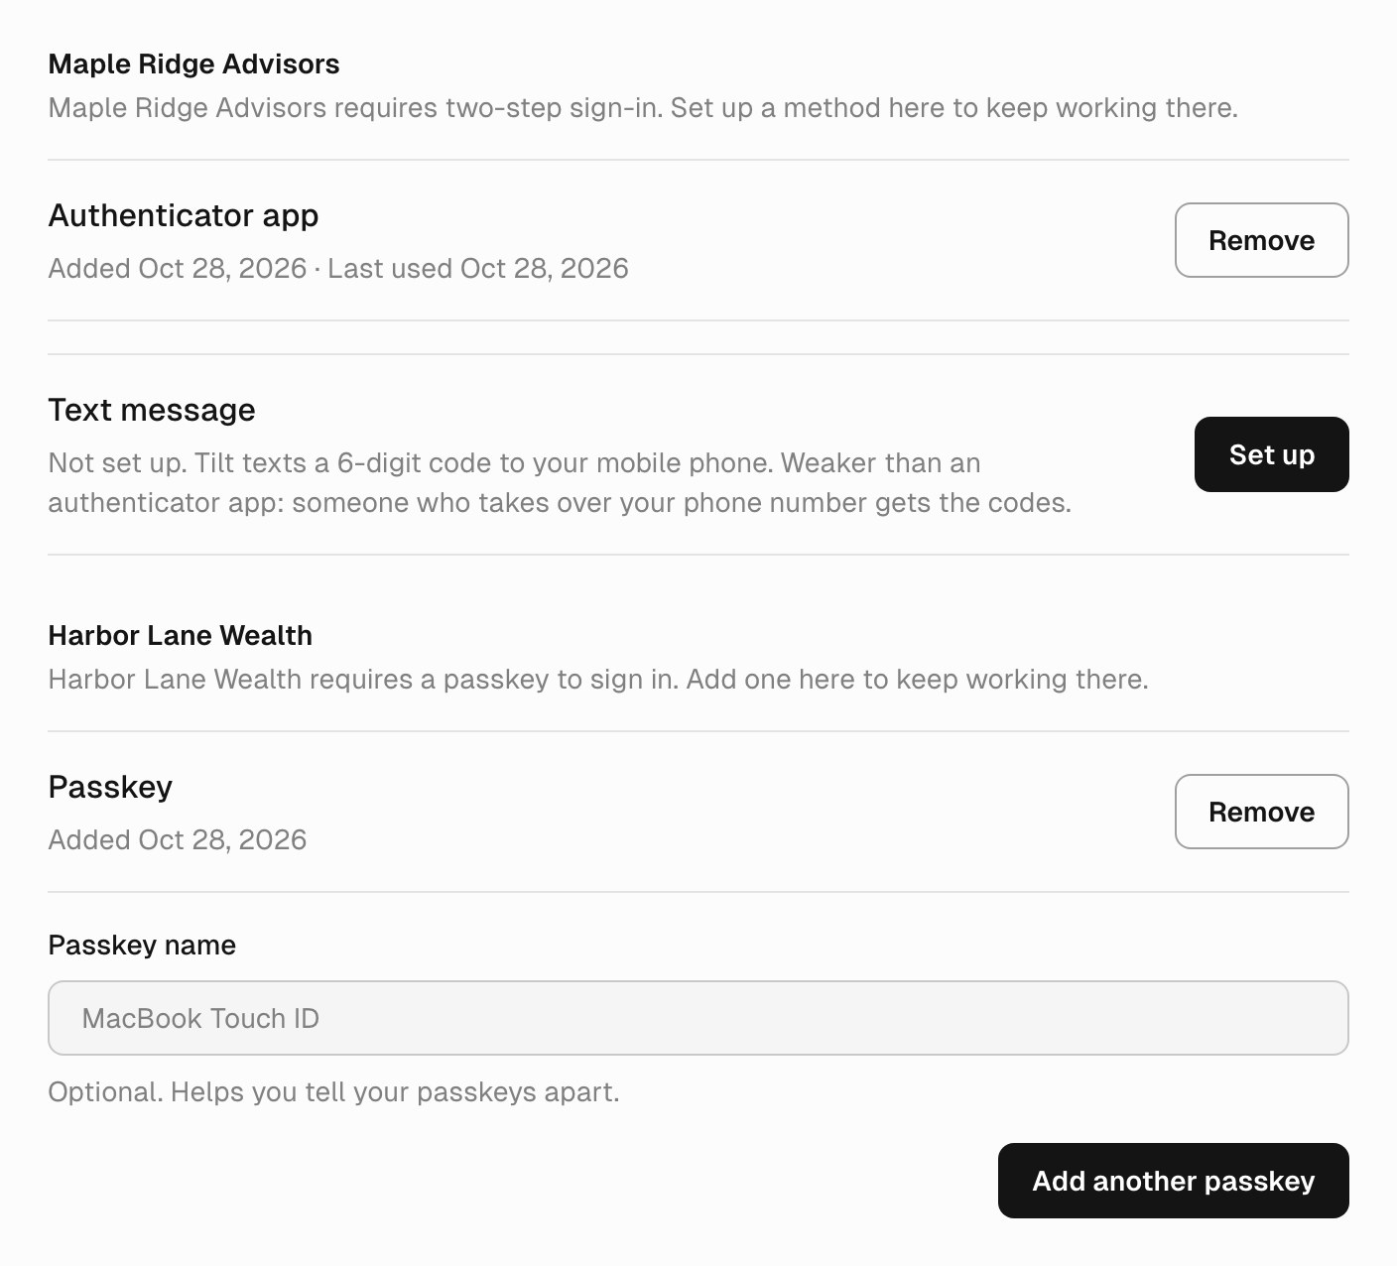
Task: Focus the Passkey name input field
Action: click(698, 1018)
